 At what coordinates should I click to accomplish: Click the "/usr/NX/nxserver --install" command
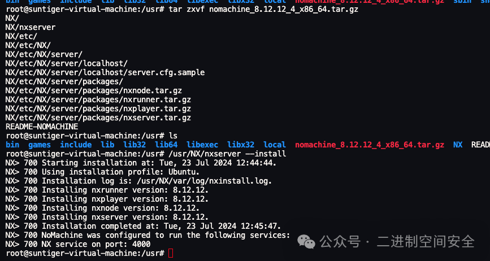(227, 154)
